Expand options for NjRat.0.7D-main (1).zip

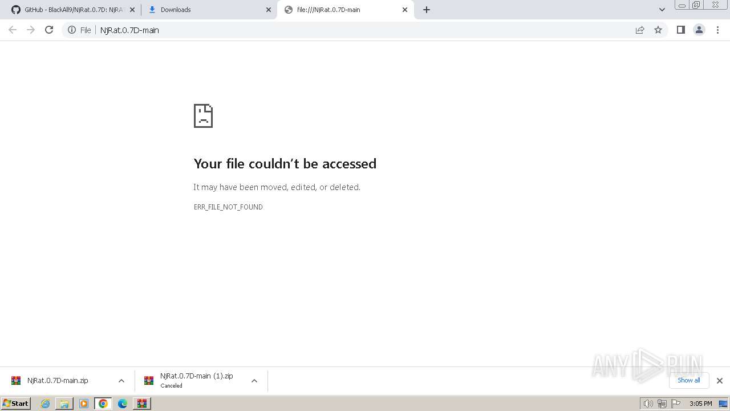click(254, 381)
